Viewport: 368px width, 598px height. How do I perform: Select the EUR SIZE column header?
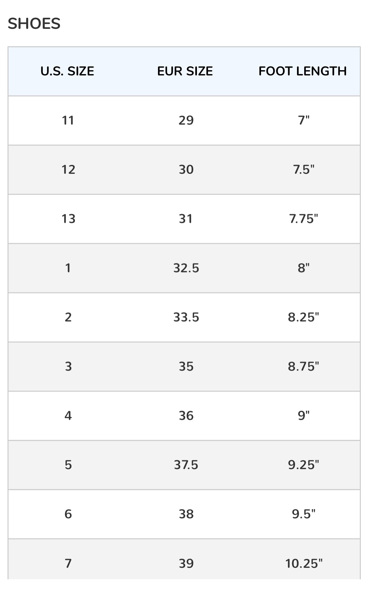click(x=185, y=71)
